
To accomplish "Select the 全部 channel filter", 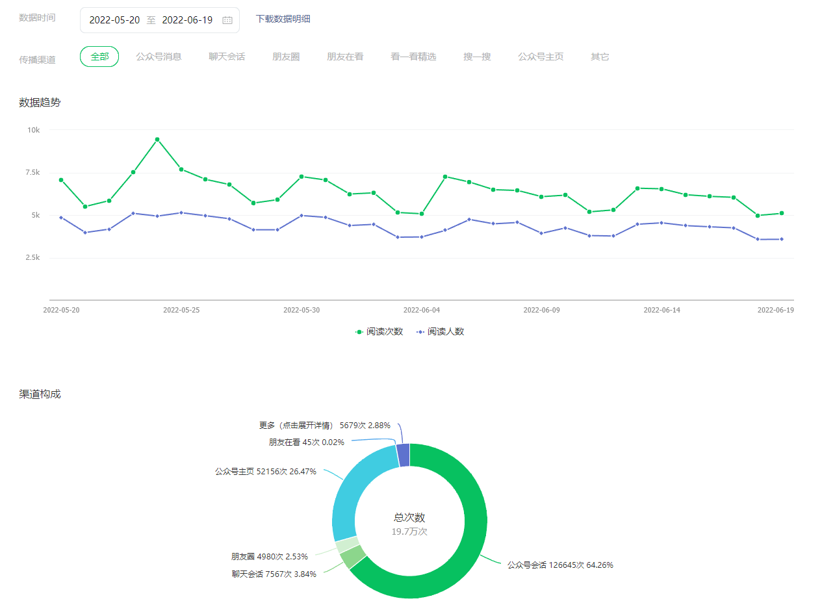I will click(x=99, y=57).
